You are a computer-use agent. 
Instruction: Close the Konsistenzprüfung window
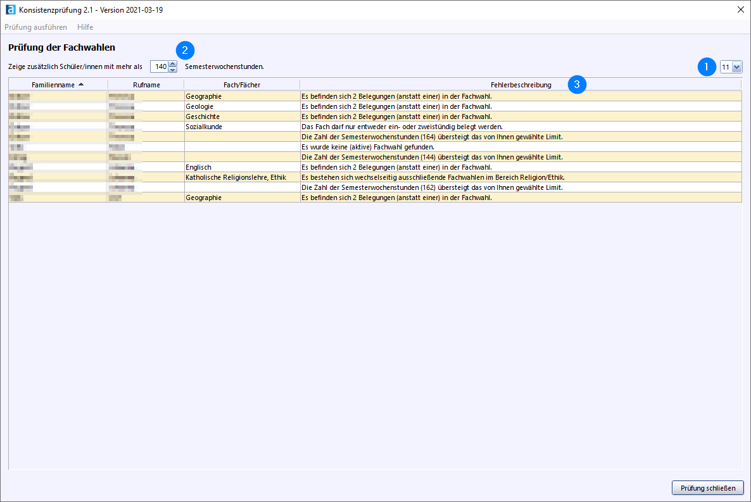click(x=740, y=9)
